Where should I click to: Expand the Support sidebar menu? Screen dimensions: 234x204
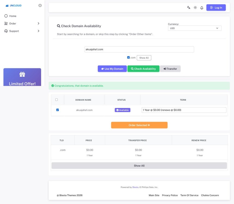tap(38, 31)
